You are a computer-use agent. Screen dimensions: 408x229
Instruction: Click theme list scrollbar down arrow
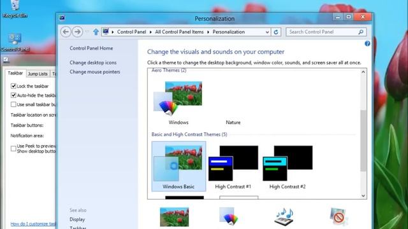[x=363, y=196]
